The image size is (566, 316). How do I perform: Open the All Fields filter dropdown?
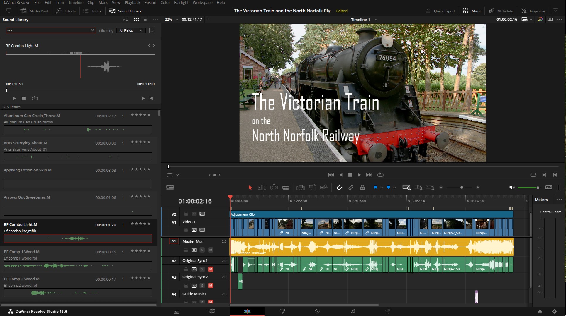point(131,30)
